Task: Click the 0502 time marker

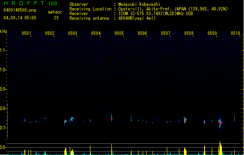Action: coord(50,33)
